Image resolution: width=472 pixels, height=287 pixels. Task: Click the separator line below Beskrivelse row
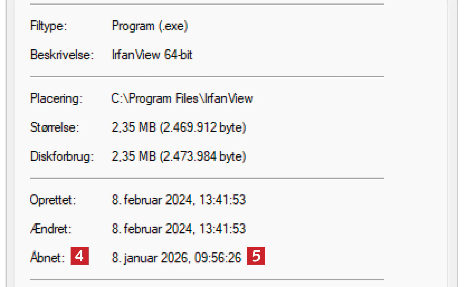click(207, 77)
